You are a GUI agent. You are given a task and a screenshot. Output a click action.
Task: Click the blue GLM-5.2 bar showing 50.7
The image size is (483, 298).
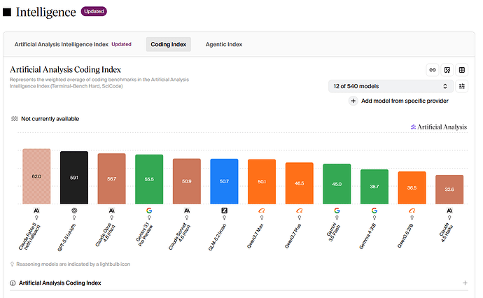[224, 181]
